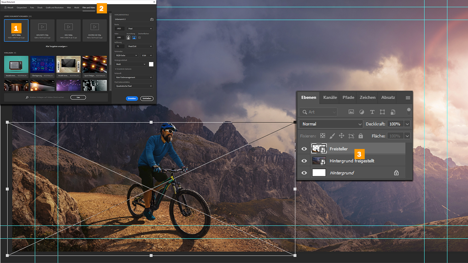Lock layer position with move icon
468x263 pixels.
(341, 136)
